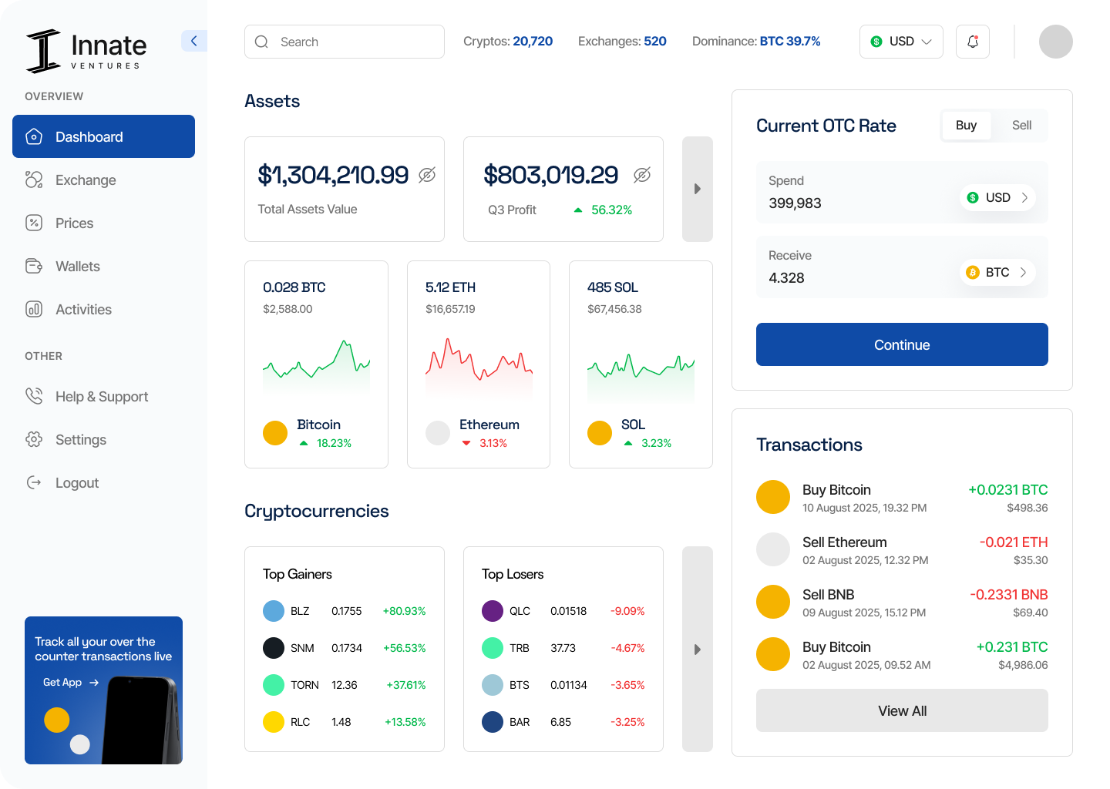The height and width of the screenshot is (789, 1110).
Task: Switch OTC rate to Sell
Action: pos(1021,126)
